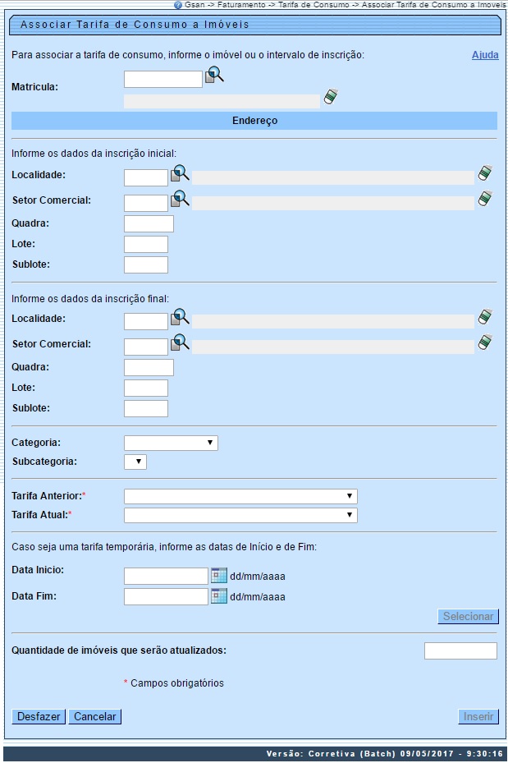Click the Desfazer button
508x763 pixels.
[x=39, y=717]
